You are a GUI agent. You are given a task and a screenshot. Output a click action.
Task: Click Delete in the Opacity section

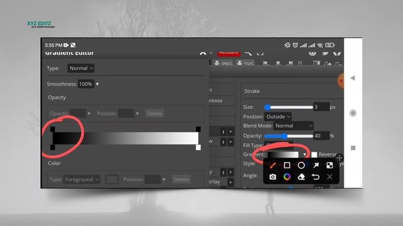click(155, 114)
